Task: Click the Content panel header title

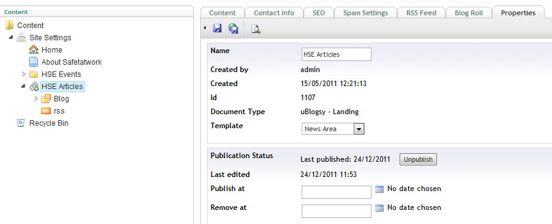Action: click(x=16, y=12)
